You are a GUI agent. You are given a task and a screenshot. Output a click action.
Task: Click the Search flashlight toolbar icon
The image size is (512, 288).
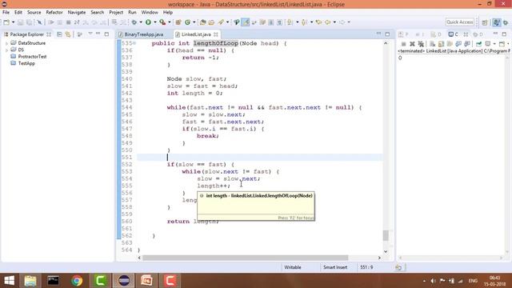[x=221, y=22]
